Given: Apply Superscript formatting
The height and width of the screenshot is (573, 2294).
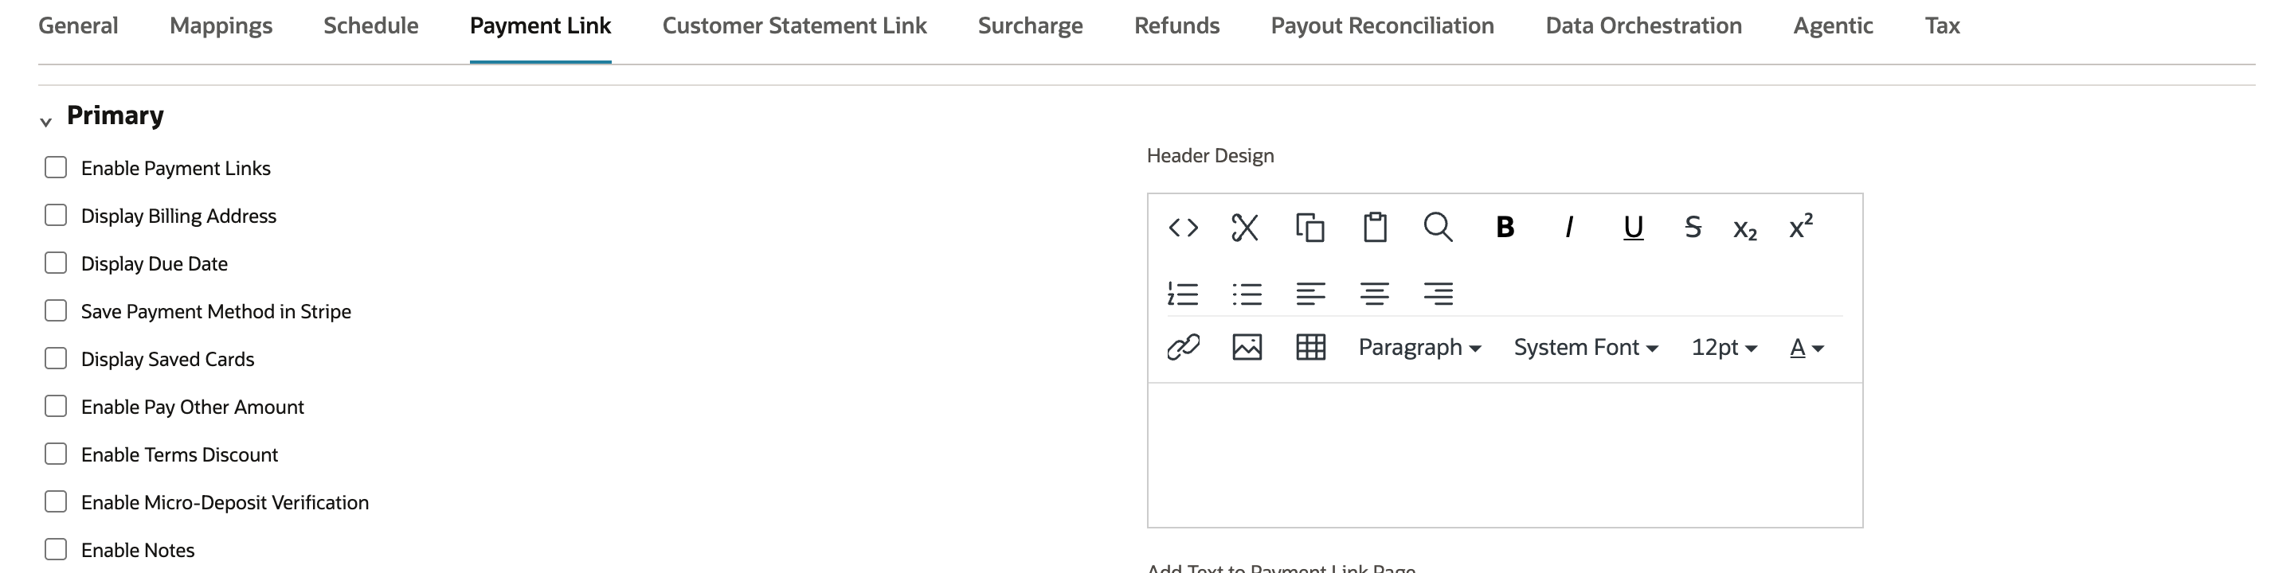Looking at the screenshot, I should 1802,226.
